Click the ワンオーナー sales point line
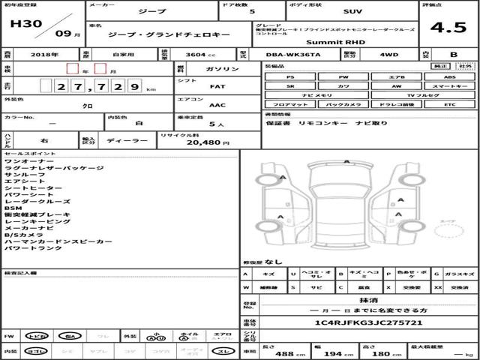 click(29, 161)
